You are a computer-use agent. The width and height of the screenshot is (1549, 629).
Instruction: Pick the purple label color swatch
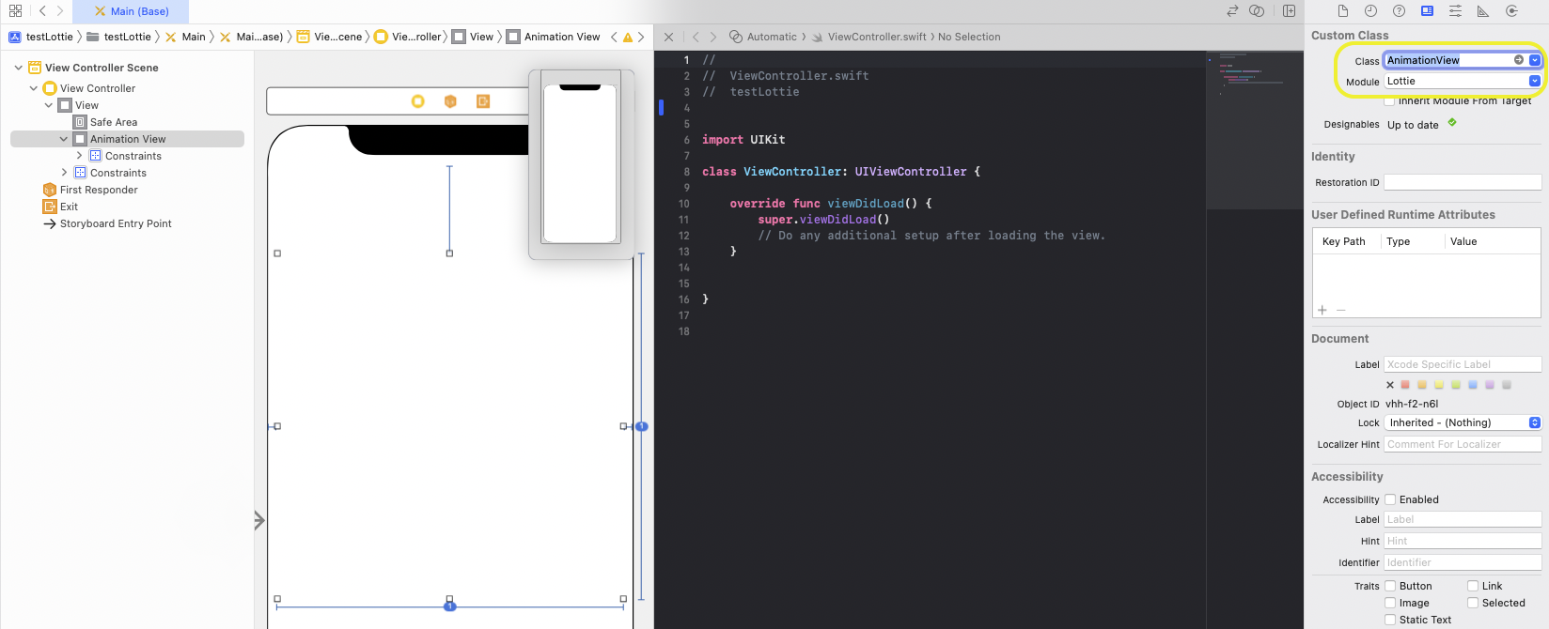(x=1490, y=385)
